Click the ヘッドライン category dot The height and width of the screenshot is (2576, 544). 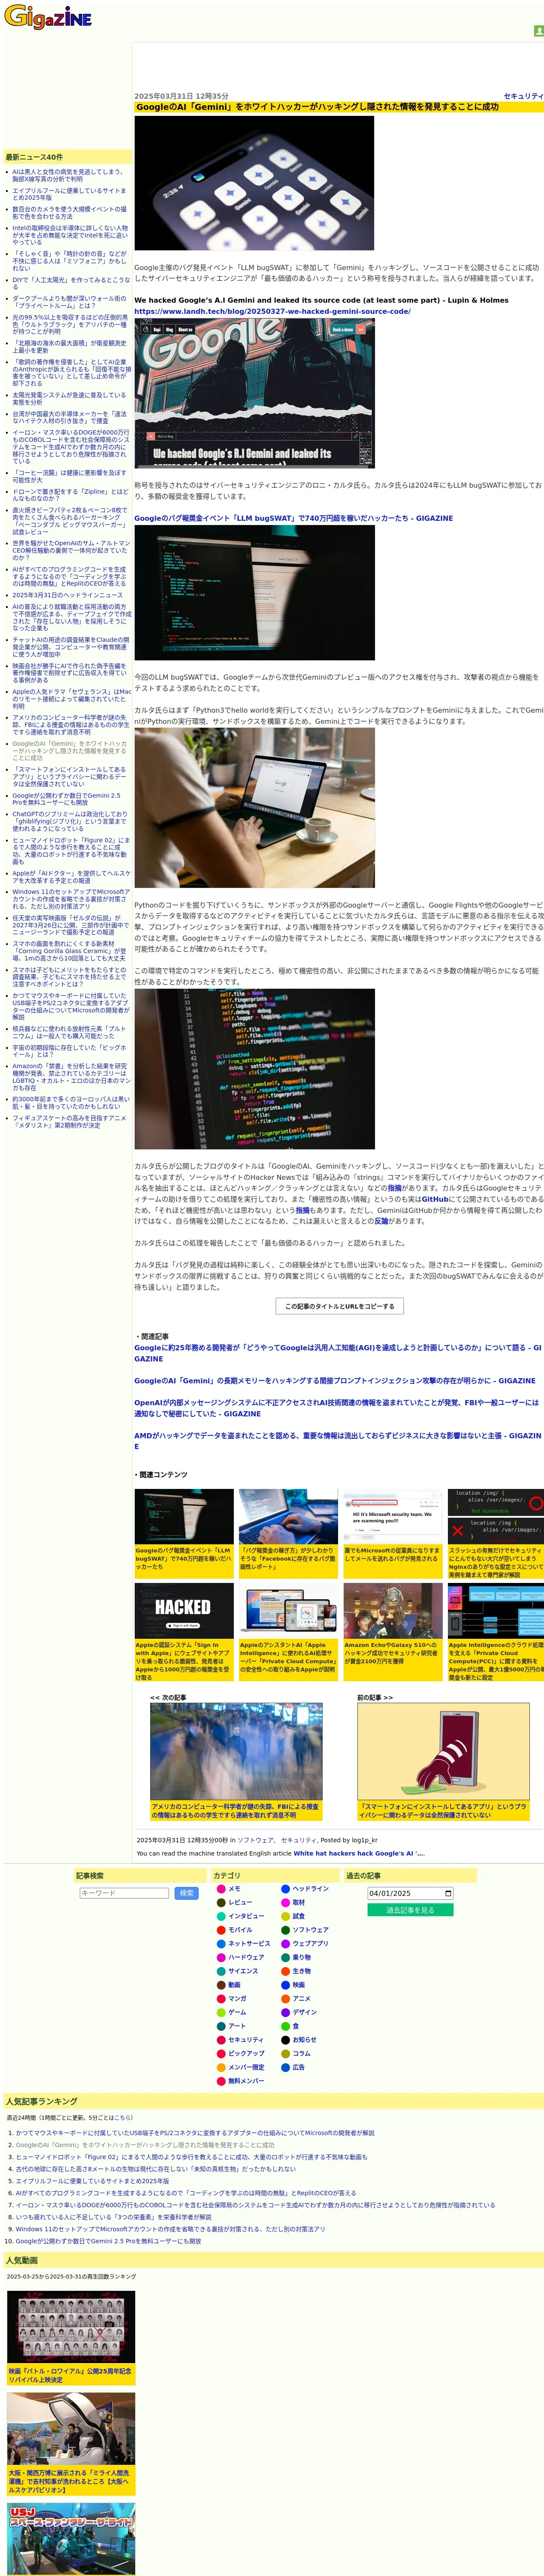coord(285,1889)
